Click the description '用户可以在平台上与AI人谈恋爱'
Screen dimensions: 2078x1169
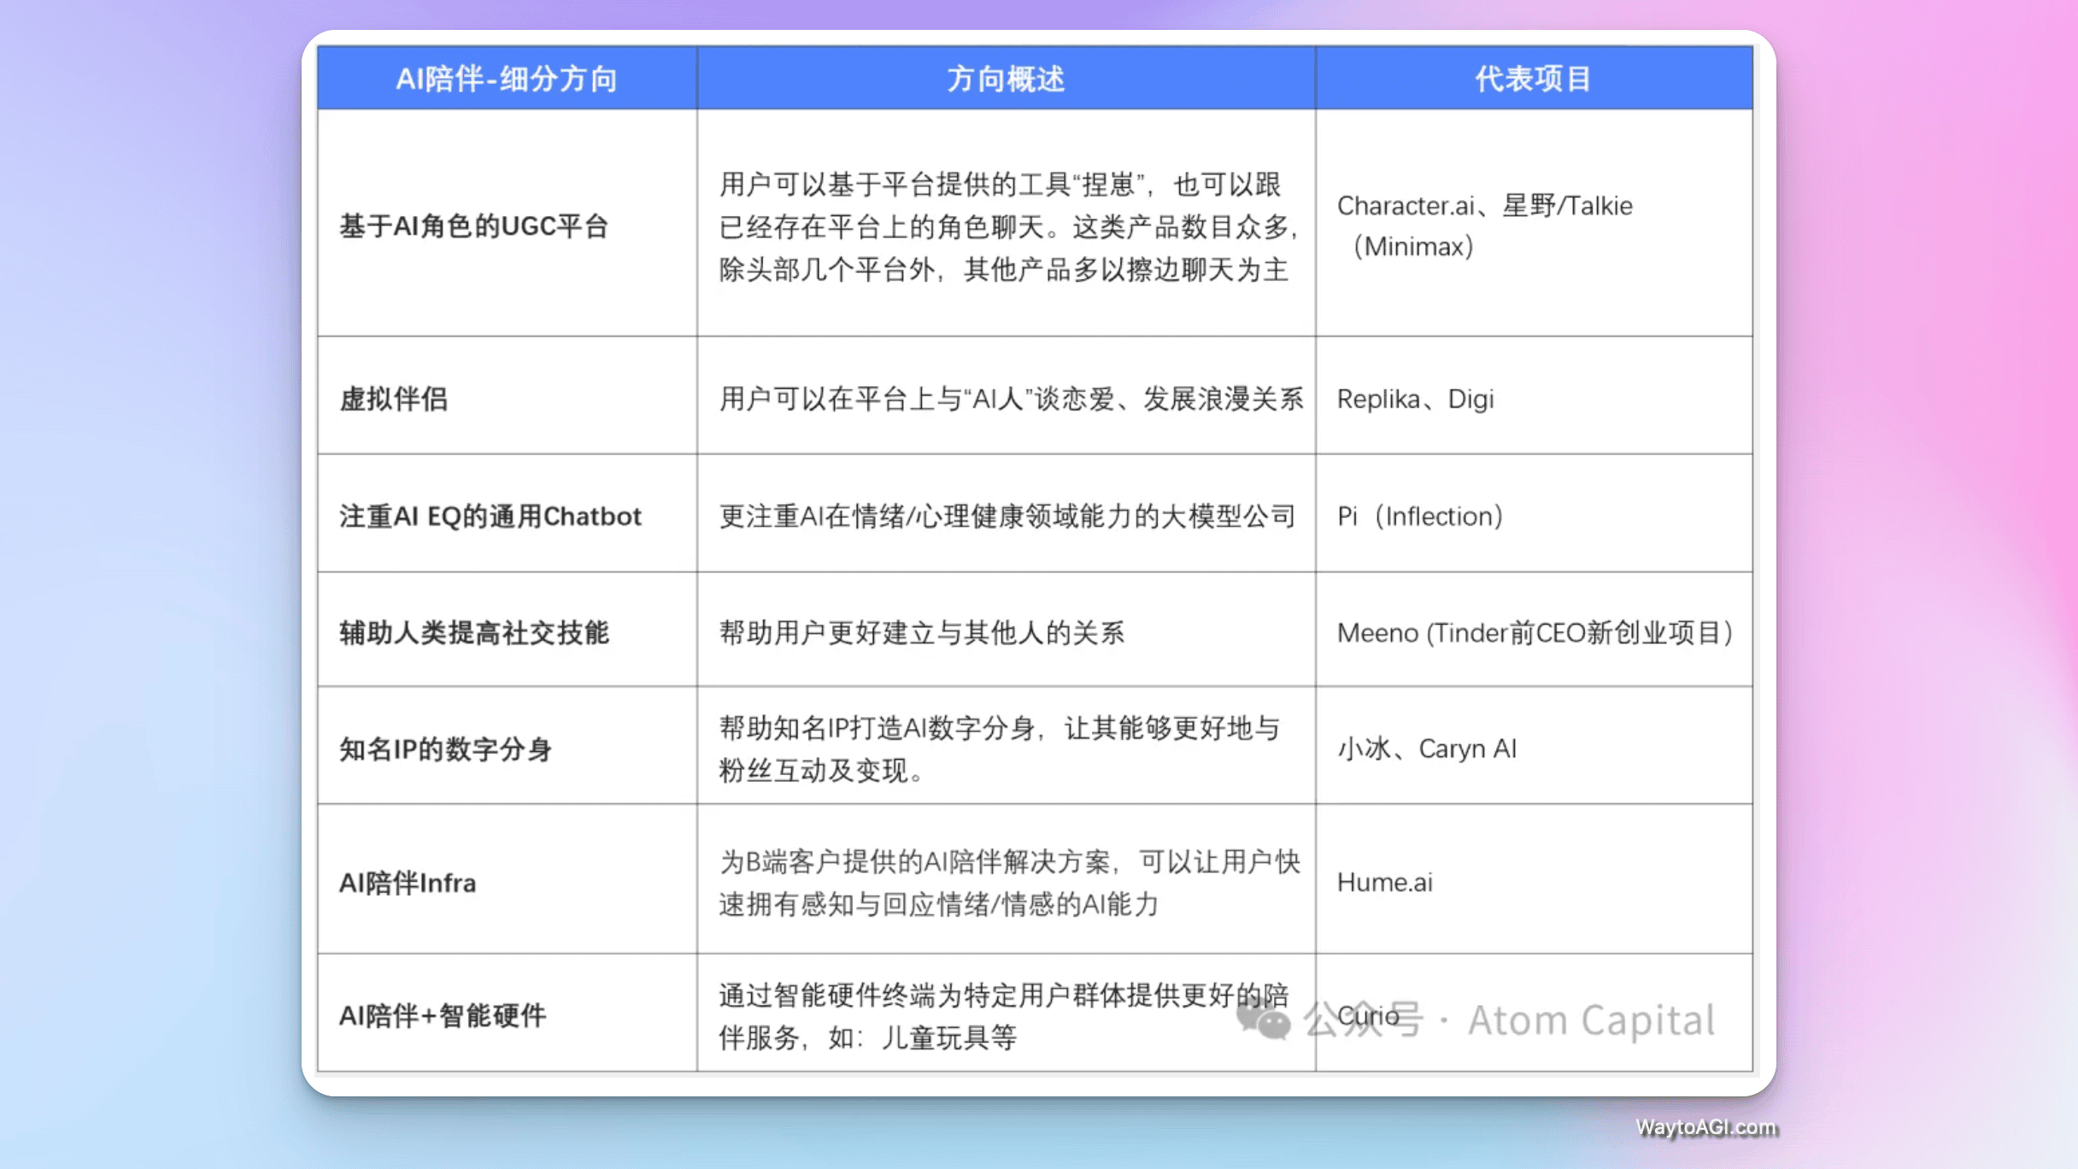coord(1011,398)
